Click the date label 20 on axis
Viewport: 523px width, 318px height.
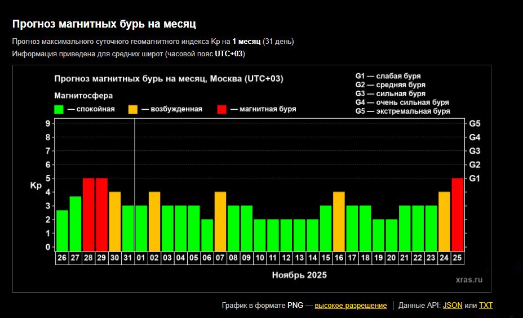click(x=392, y=258)
